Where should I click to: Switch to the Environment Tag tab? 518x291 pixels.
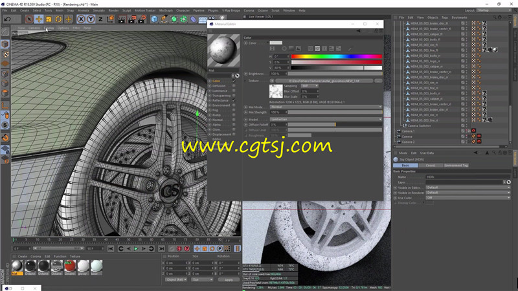(x=456, y=166)
